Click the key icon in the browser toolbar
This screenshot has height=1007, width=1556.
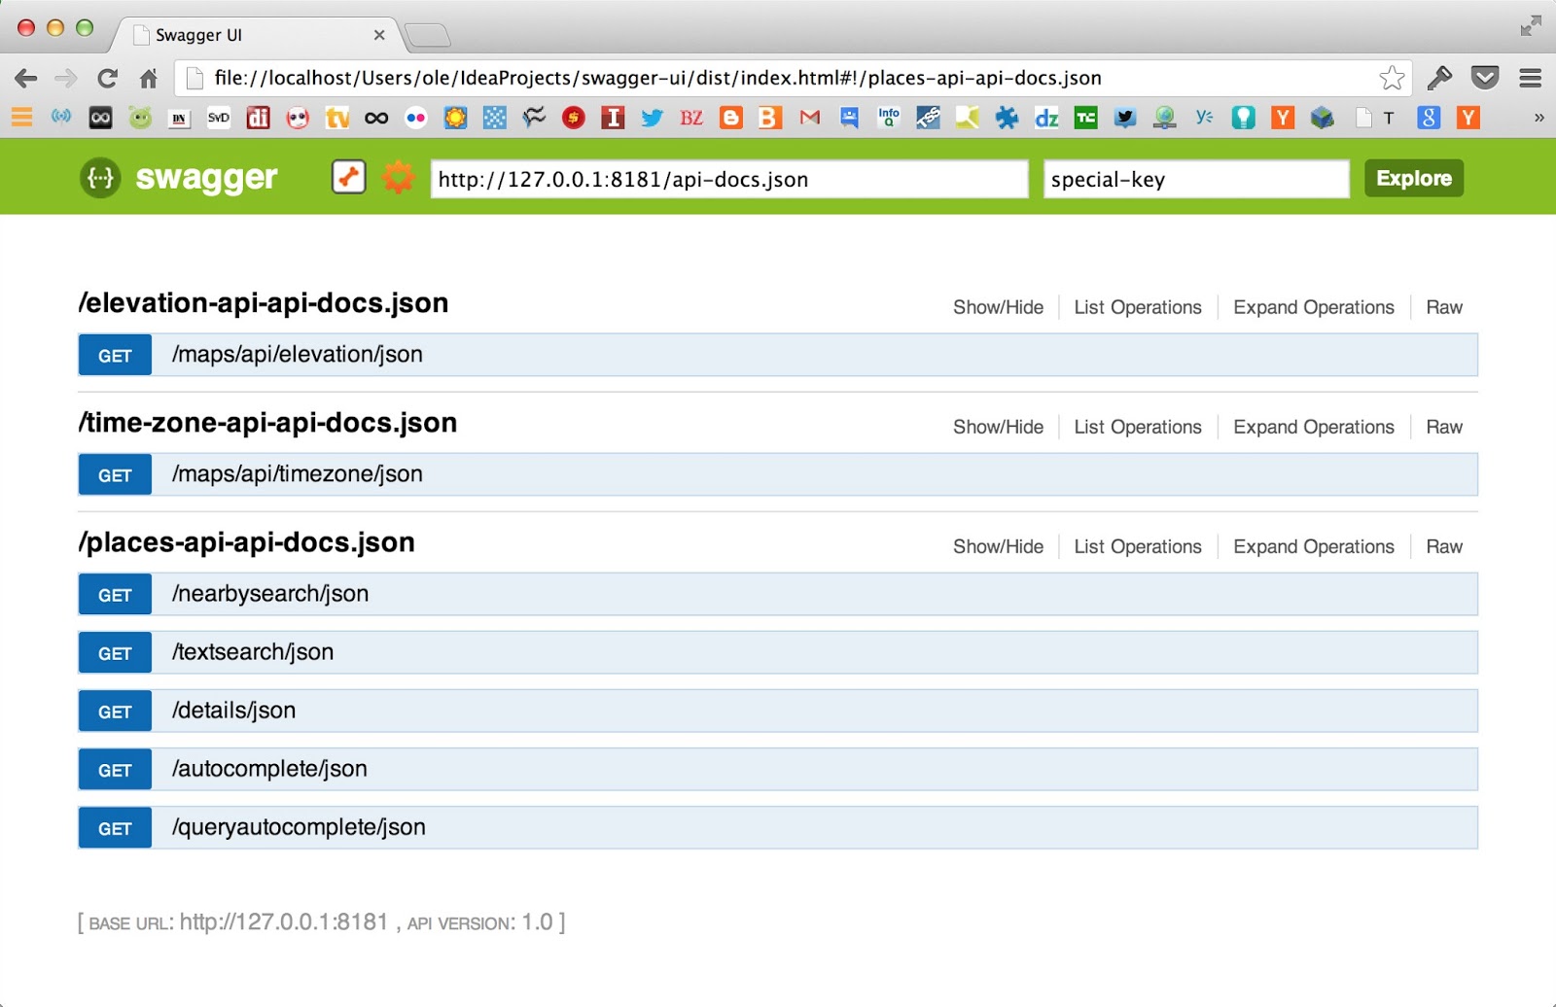[x=1440, y=78]
